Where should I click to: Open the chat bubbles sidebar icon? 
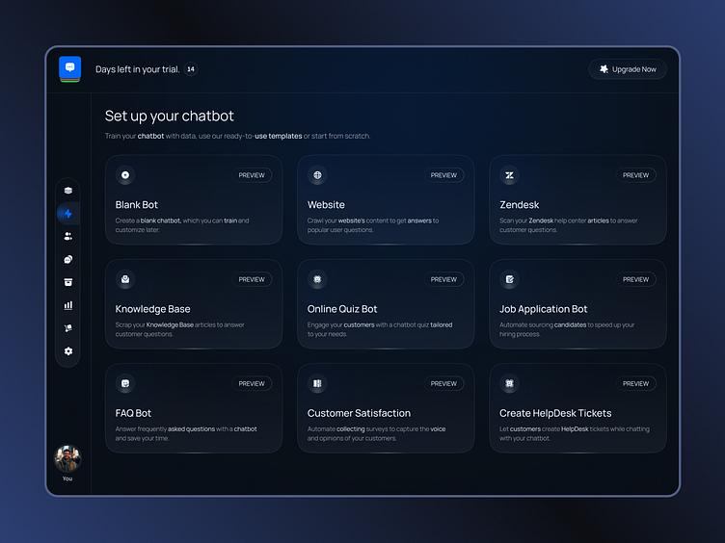pos(68,259)
